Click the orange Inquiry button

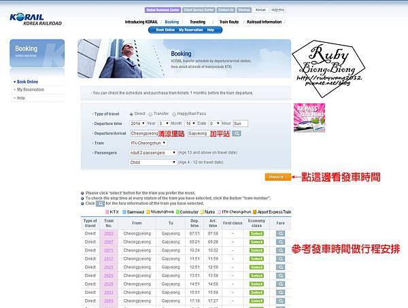(x=277, y=177)
